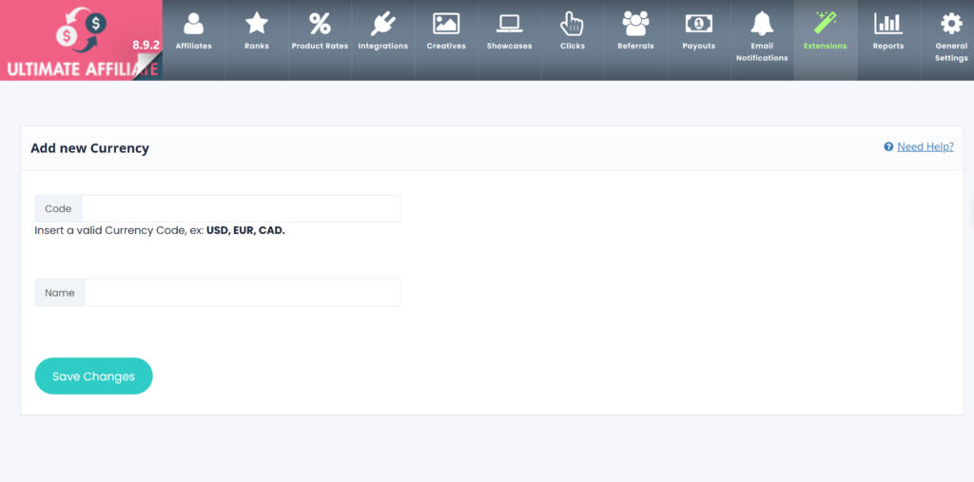
Task: Focus the currency Code input field
Action: (241, 209)
